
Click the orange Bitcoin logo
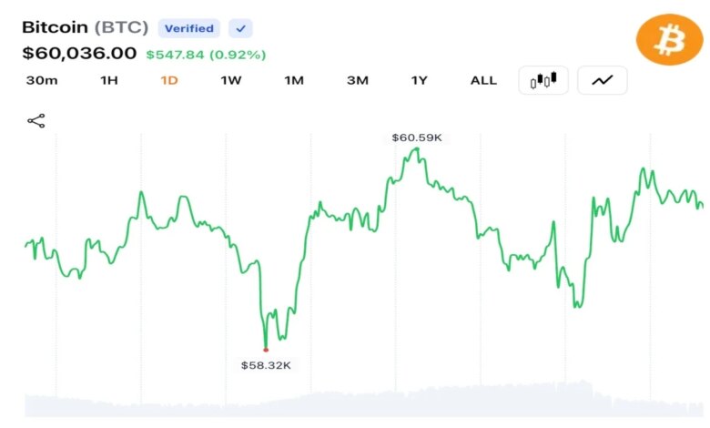[x=669, y=40]
